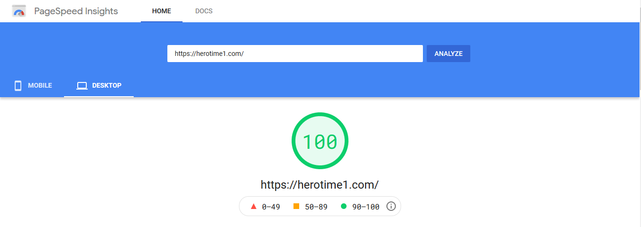Click the ANALYZE button

[x=449, y=54]
